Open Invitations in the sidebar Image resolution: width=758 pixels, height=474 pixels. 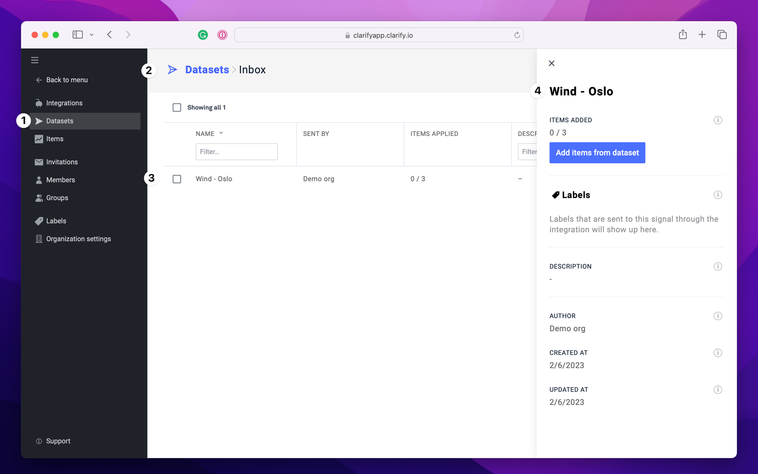coord(57,162)
